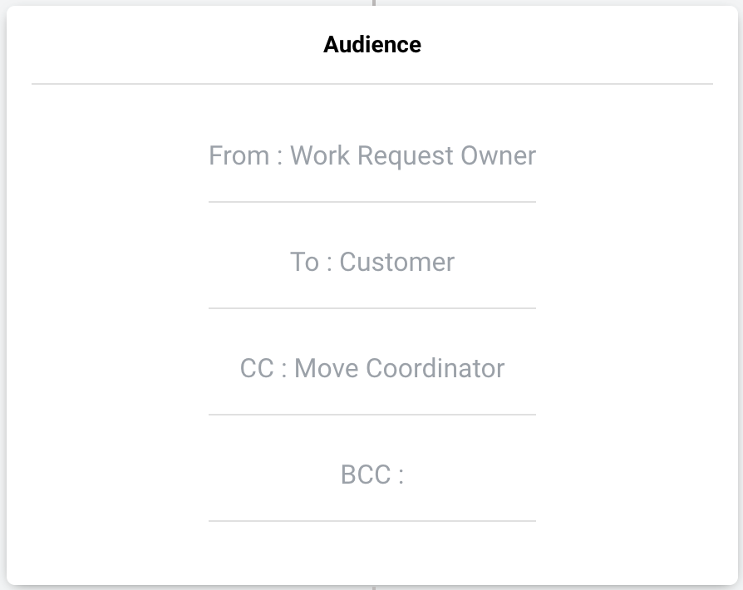Click the underline beneath From field
Image resolution: width=743 pixels, height=590 pixels.
tap(371, 201)
